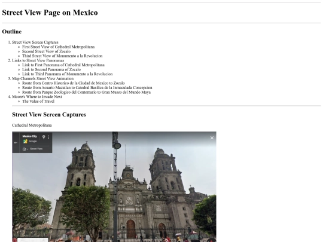323x242 pixels.
Task: Click 'Street View Screen Captures' outline item
Action: pos(35,42)
